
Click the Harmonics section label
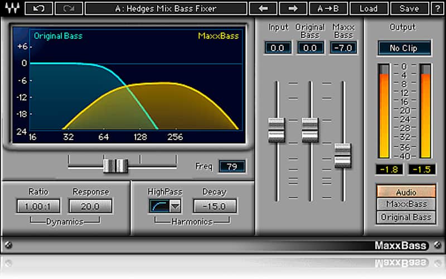pyautogui.click(x=192, y=221)
